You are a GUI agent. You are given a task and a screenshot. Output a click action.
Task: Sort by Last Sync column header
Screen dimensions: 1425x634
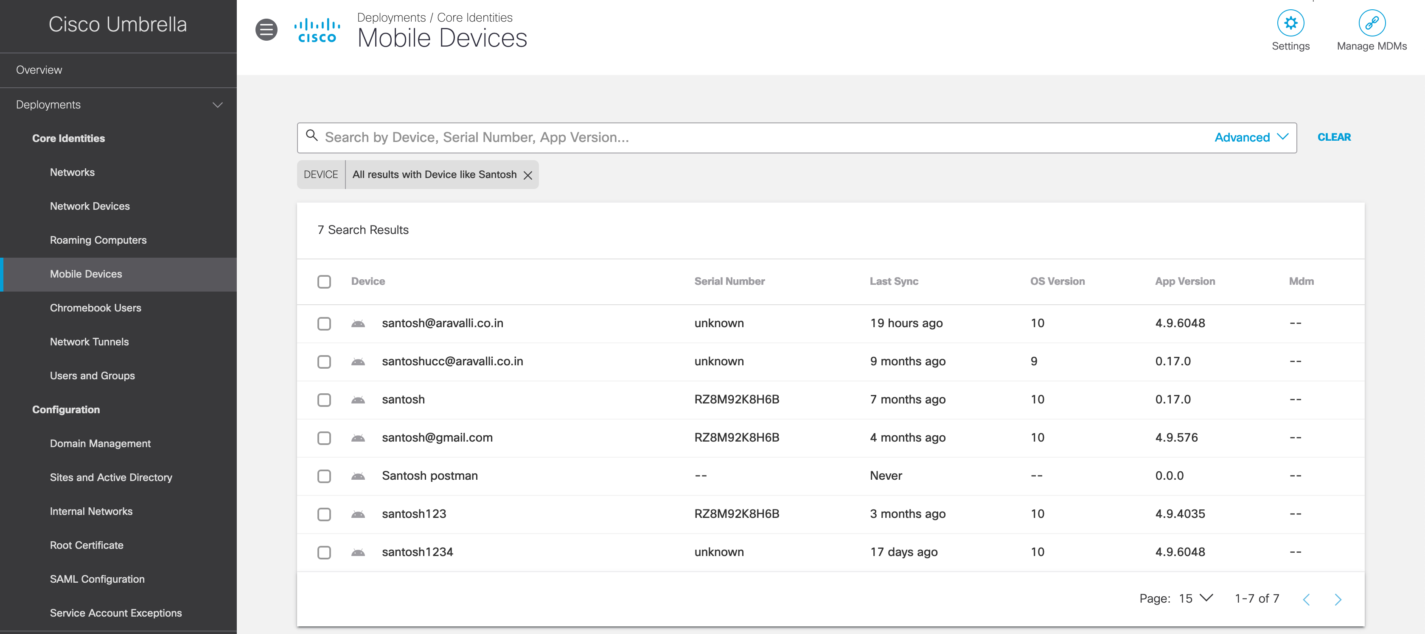tap(893, 282)
